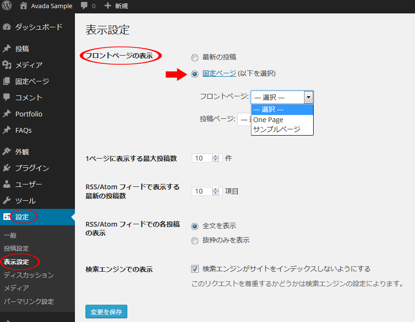Open ダッシュボード from the sidebar
The width and height of the screenshot is (415, 322).
click(38, 27)
